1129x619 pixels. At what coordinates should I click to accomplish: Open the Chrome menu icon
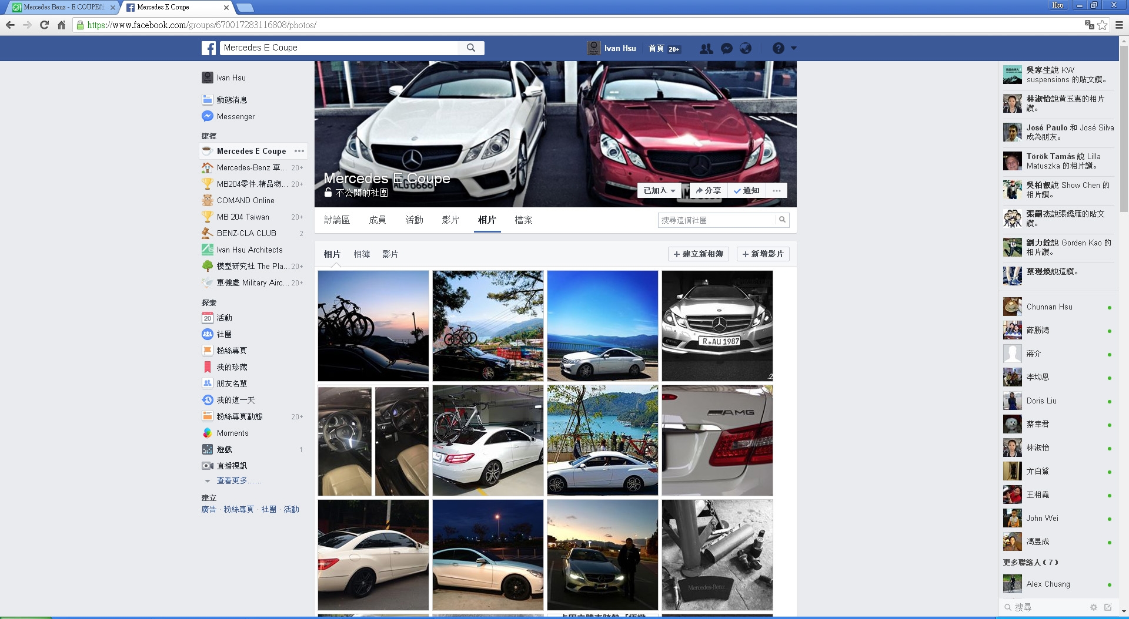(x=1119, y=25)
